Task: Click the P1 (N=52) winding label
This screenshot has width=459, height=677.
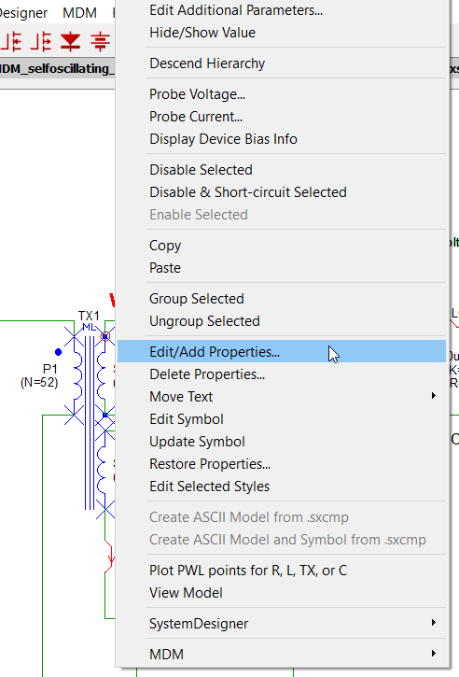Action: pyautogui.click(x=39, y=375)
